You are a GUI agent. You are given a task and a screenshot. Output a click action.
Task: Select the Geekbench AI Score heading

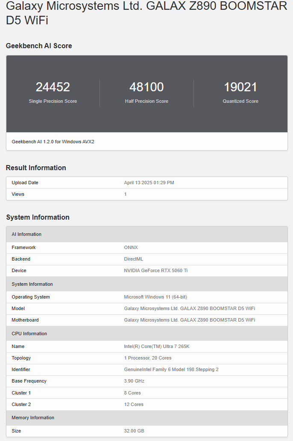pyautogui.click(x=39, y=46)
